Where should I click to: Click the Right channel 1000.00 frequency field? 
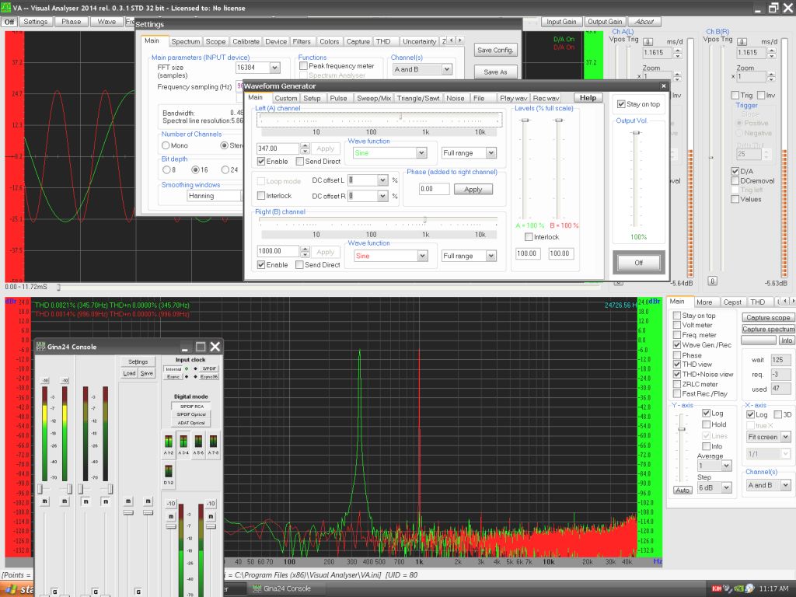click(278, 251)
